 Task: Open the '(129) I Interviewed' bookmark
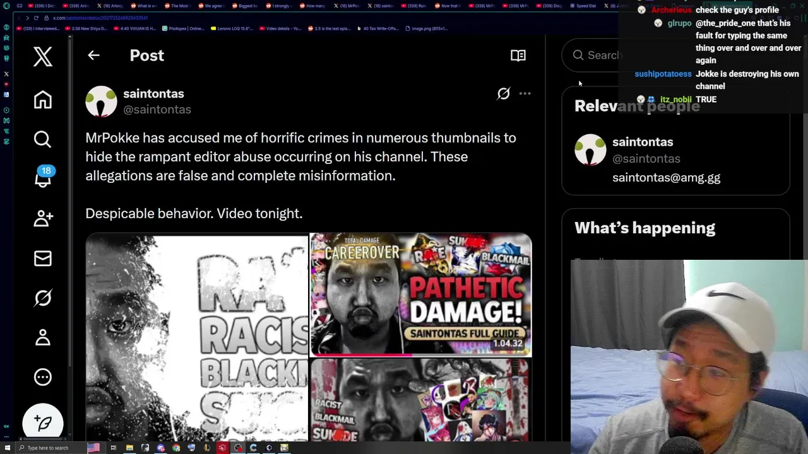(x=38, y=28)
